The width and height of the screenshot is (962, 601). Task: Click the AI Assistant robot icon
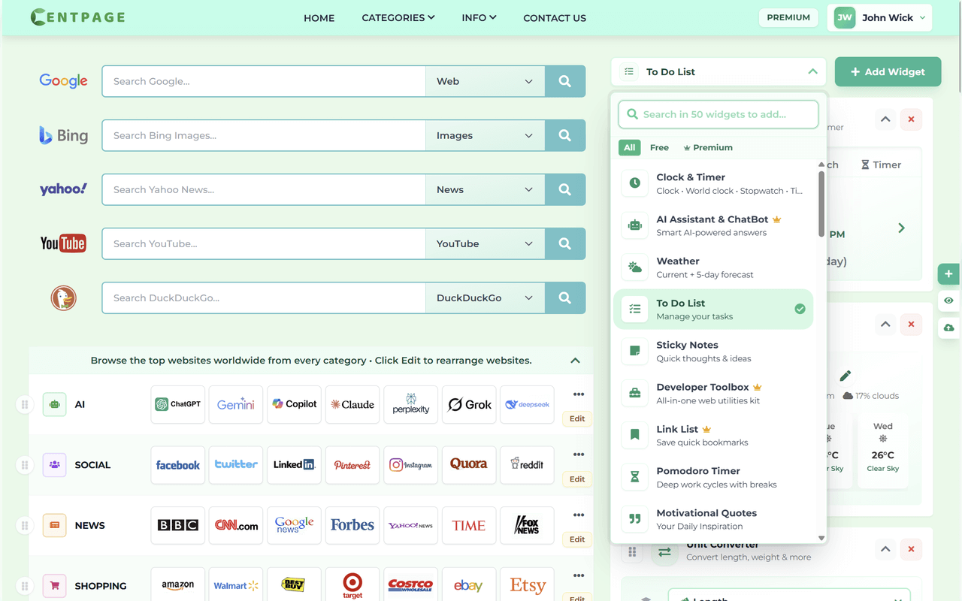pyautogui.click(x=634, y=225)
